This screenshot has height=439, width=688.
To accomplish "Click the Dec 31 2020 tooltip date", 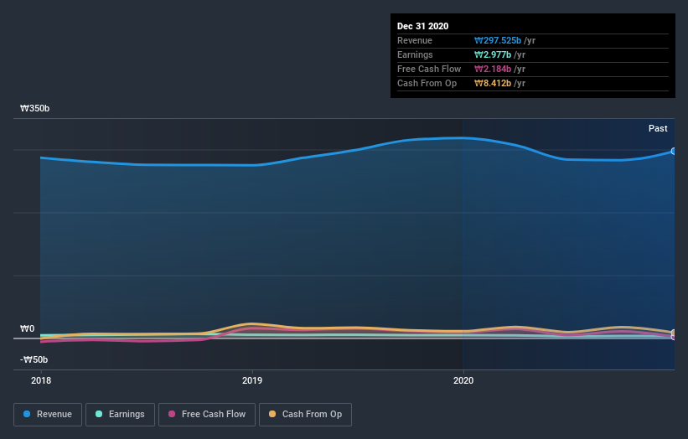I will 422,26.
